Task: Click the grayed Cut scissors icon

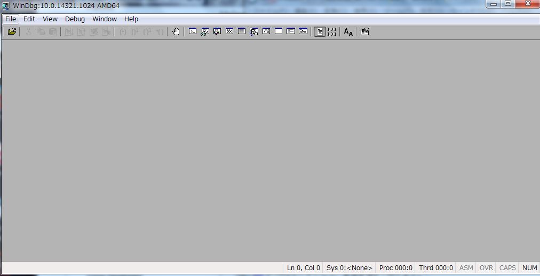Action: tap(29, 31)
